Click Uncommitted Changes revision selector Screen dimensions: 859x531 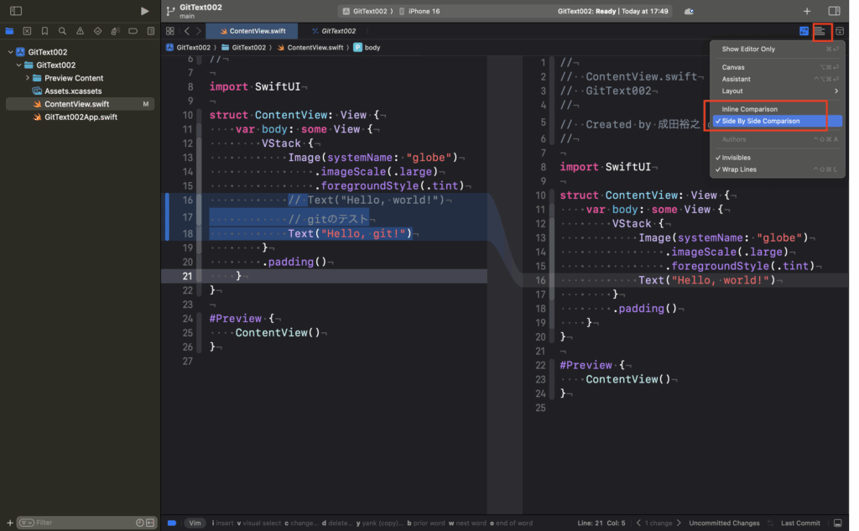click(x=724, y=523)
